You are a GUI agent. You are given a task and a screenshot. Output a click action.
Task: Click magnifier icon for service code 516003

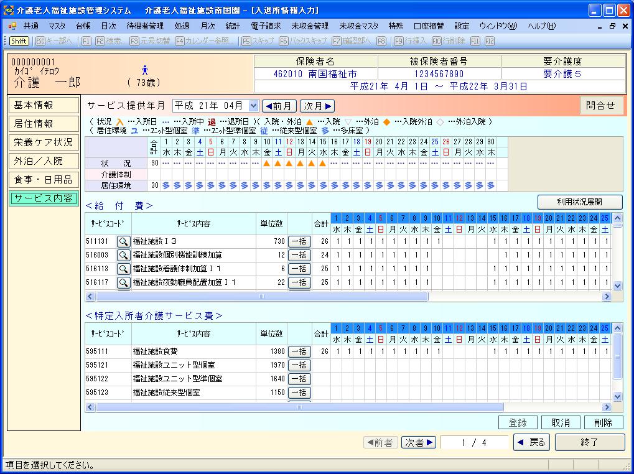click(124, 255)
